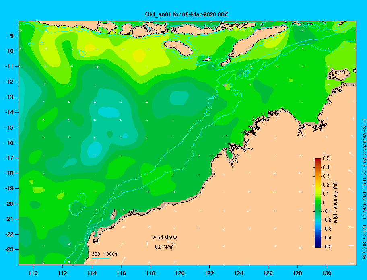Click the map title 'OM_an01 for 06-Mar-2020 00Z'
Viewport: 367px width, 280px height.
click(x=186, y=14)
